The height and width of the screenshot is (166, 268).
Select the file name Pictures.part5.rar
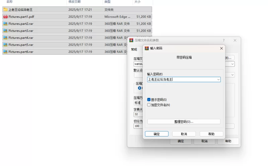pyautogui.click(x=21, y=45)
